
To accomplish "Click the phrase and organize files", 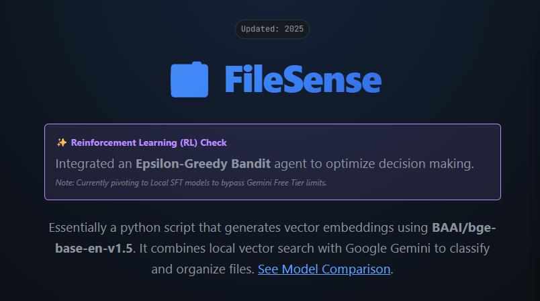I will 202,269.
